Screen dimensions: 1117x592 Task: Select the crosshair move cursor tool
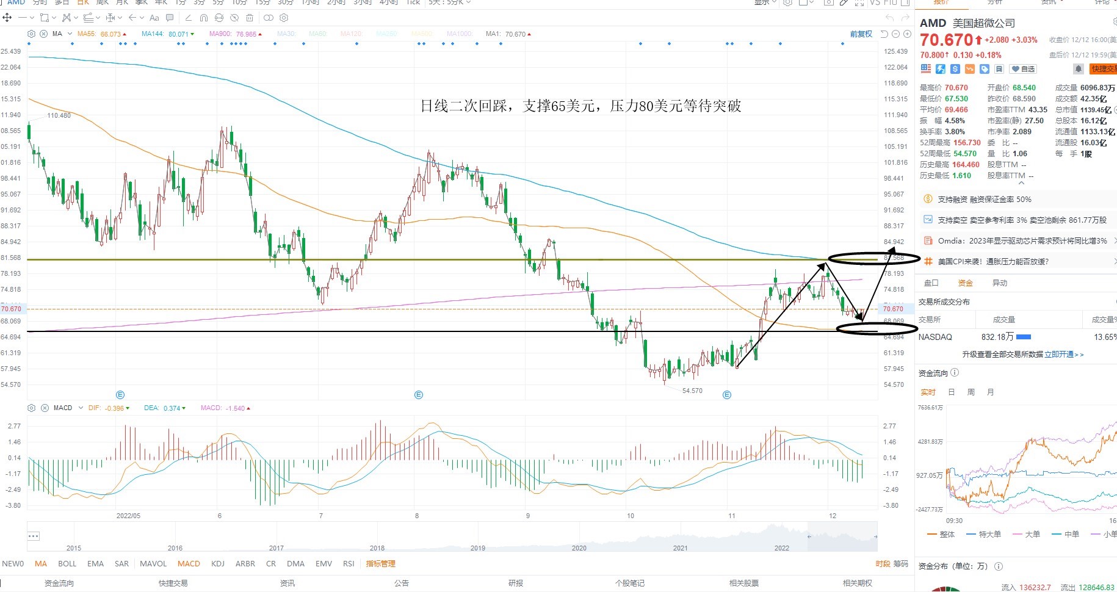point(7,18)
